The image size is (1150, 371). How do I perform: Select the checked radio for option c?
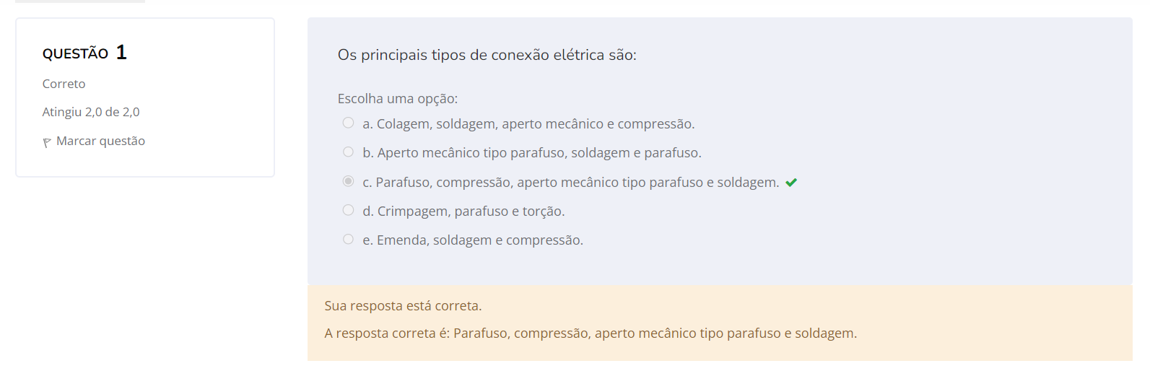pos(348,181)
